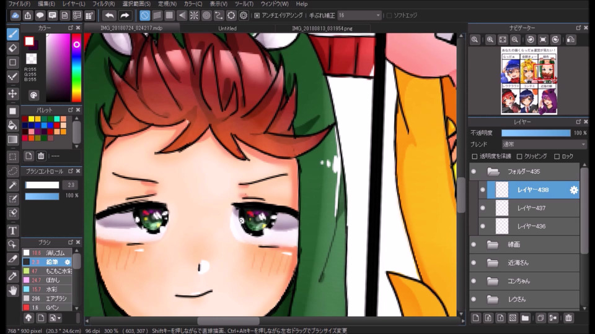This screenshot has width=595, height=334.
Task: Switch to the Untitled document tab
Action: [227, 28]
